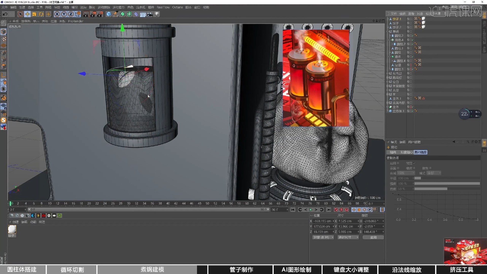Enable the orange magnet Snap icon
Viewport: 487px width, 274px height.
(x=4, y=98)
